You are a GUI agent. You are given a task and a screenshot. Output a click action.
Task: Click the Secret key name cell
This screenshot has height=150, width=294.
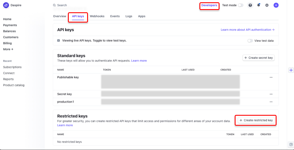(64, 94)
